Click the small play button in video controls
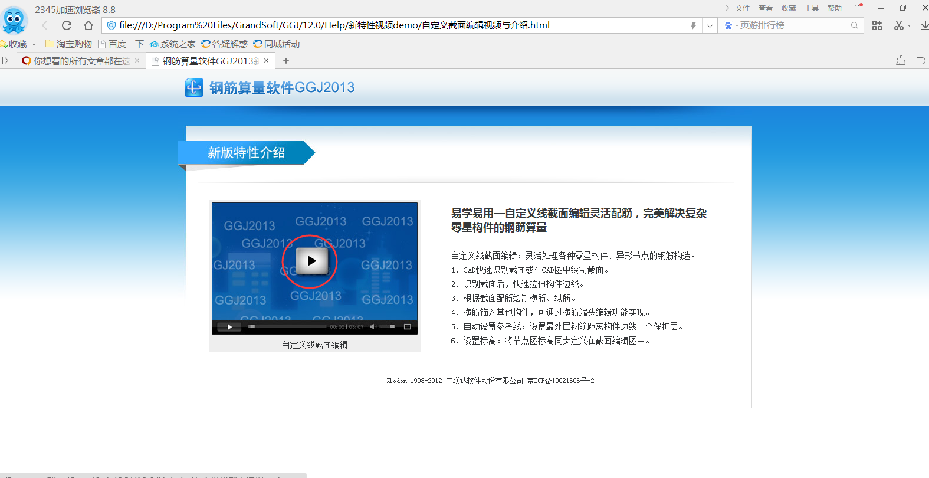Viewport: 929px width, 478px height. [229, 326]
